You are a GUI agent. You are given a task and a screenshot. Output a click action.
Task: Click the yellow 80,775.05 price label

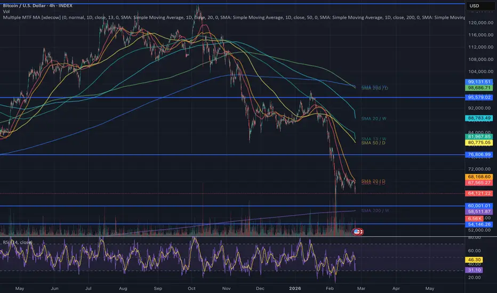pos(479,143)
